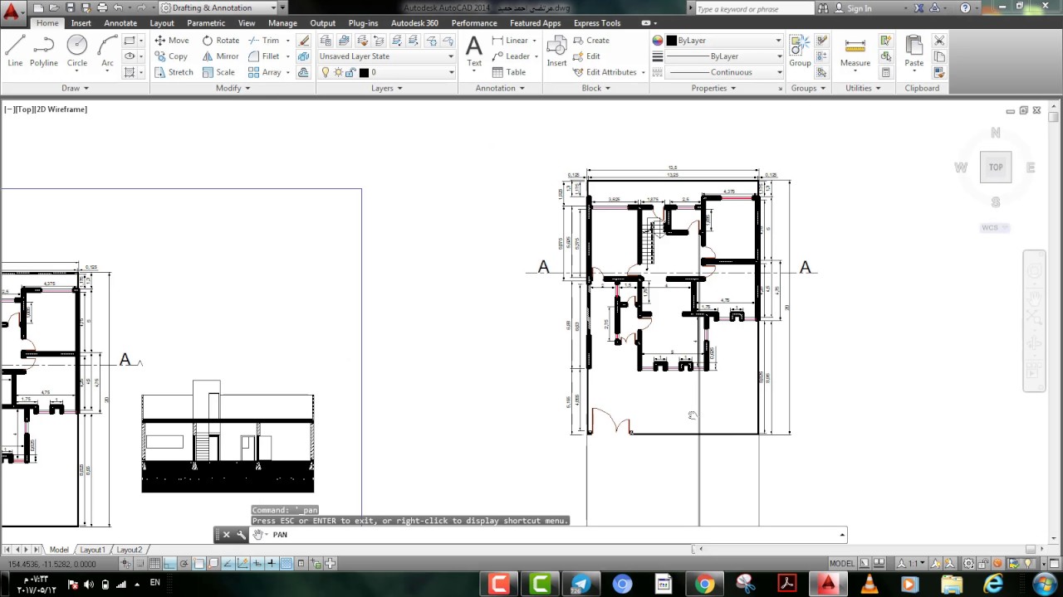Click the TOP face of ViewCube

(x=996, y=167)
